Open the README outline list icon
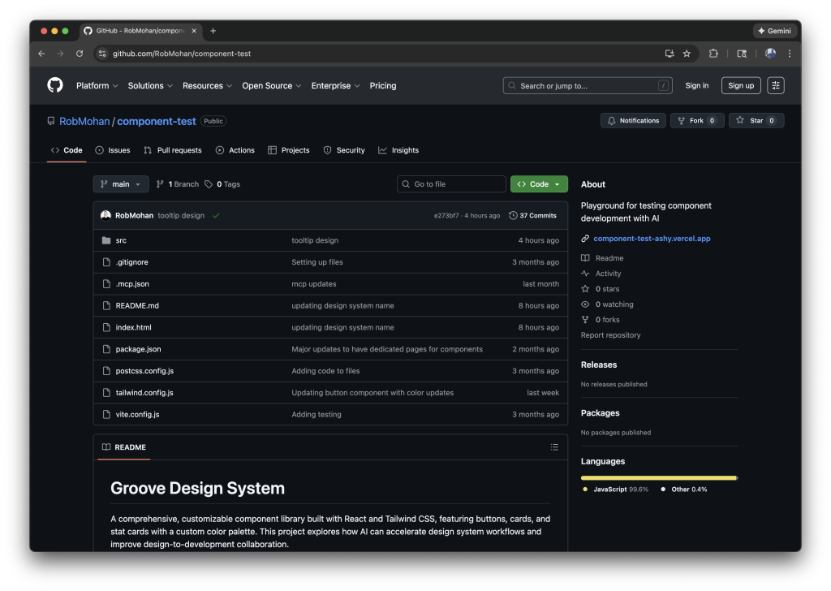 554,447
